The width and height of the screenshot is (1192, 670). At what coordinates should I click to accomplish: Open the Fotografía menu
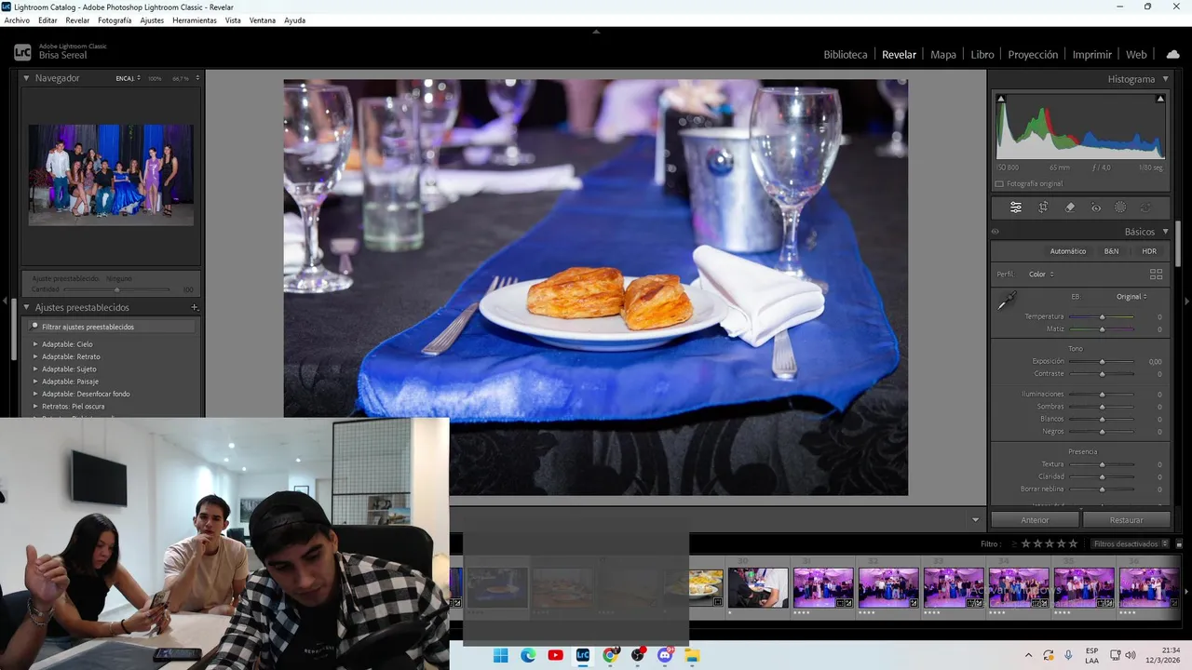click(115, 20)
